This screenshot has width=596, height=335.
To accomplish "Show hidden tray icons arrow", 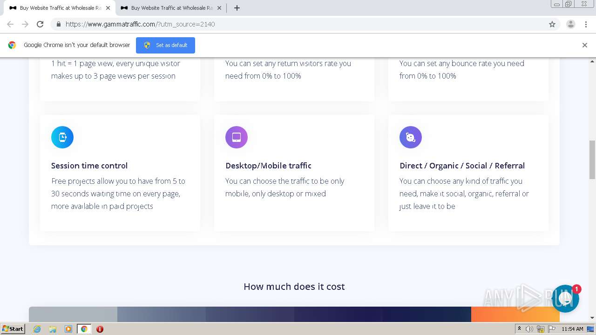I will pos(519,329).
